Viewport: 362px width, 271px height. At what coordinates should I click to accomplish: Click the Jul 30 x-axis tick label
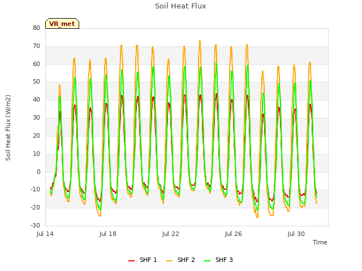[296, 234]
